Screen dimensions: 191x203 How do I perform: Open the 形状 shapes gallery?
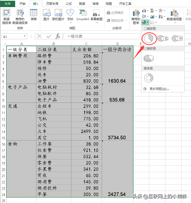click(x=70, y=16)
